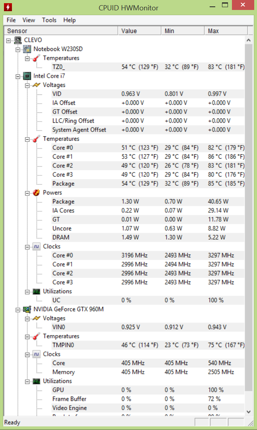Screen dimensions: 257x430
Task: Select the VID voltage row
Action: pos(148,94)
